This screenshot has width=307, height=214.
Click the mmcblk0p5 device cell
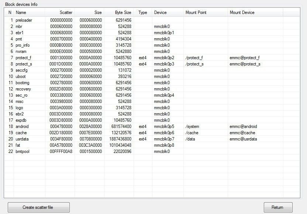click(164, 126)
